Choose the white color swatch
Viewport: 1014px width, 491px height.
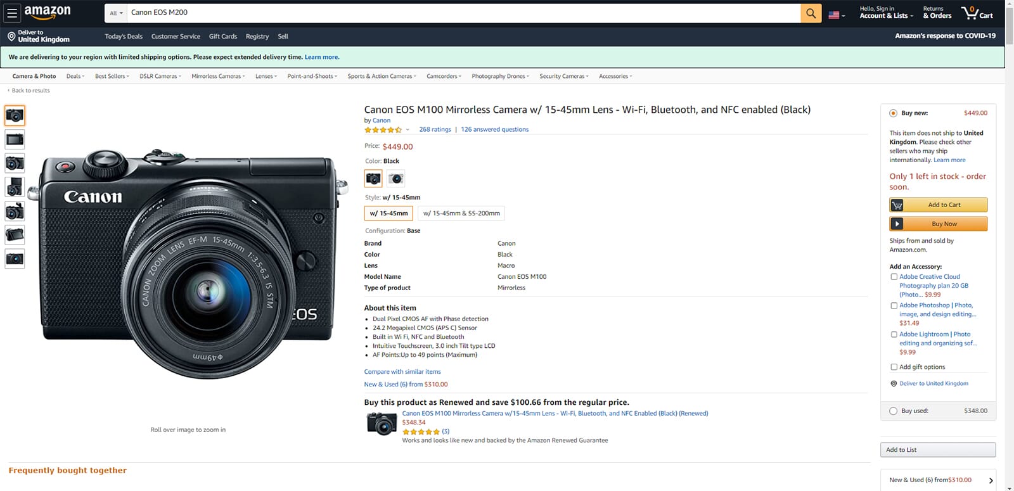point(395,179)
